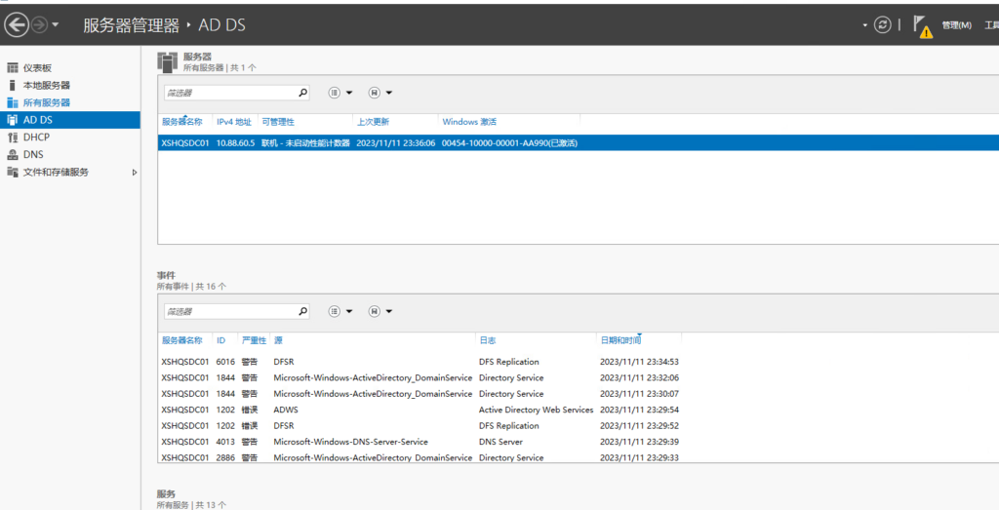The image size is (999, 510).
Task: Expand events list options dropdown arrow
Action: (x=349, y=311)
